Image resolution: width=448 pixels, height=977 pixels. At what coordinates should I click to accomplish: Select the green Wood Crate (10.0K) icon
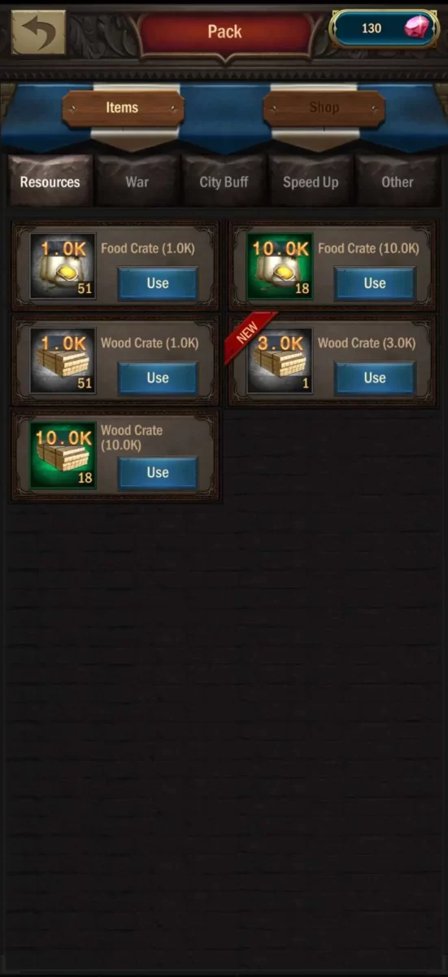coord(63,455)
